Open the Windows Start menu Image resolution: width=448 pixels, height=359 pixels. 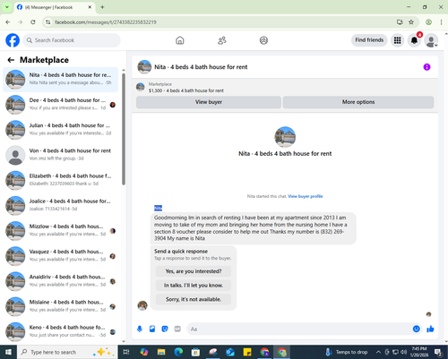(8, 352)
